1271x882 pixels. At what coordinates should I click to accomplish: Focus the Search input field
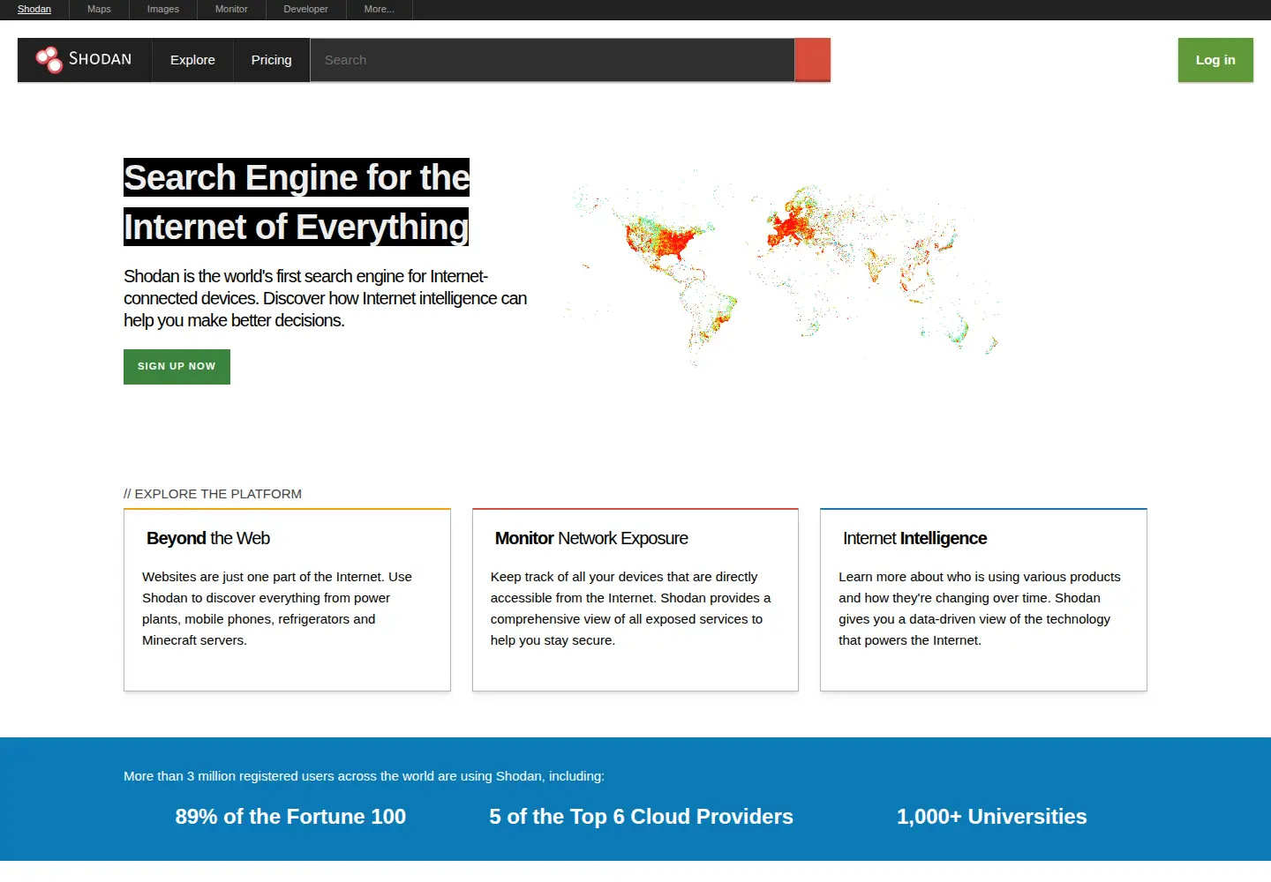pos(553,60)
